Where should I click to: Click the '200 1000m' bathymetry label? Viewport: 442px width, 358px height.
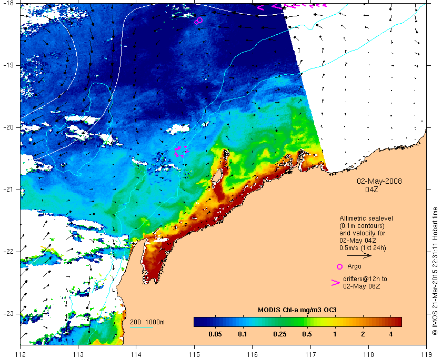coord(147,322)
